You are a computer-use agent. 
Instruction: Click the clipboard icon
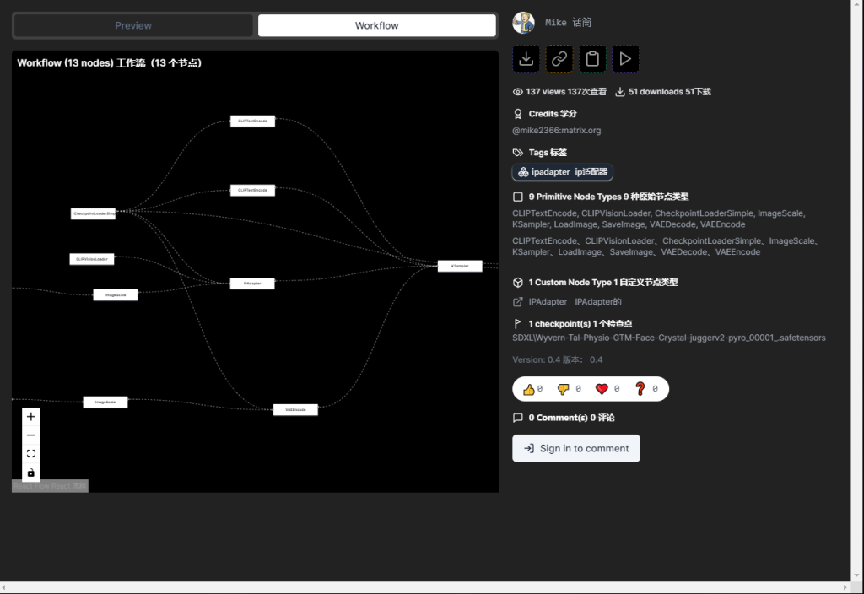pos(591,58)
